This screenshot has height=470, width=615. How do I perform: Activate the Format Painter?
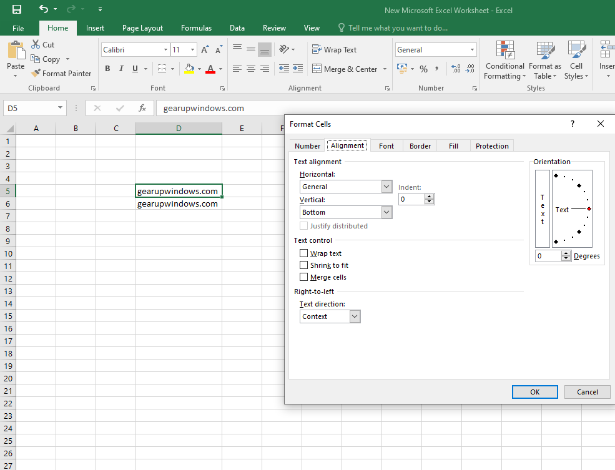tap(61, 73)
